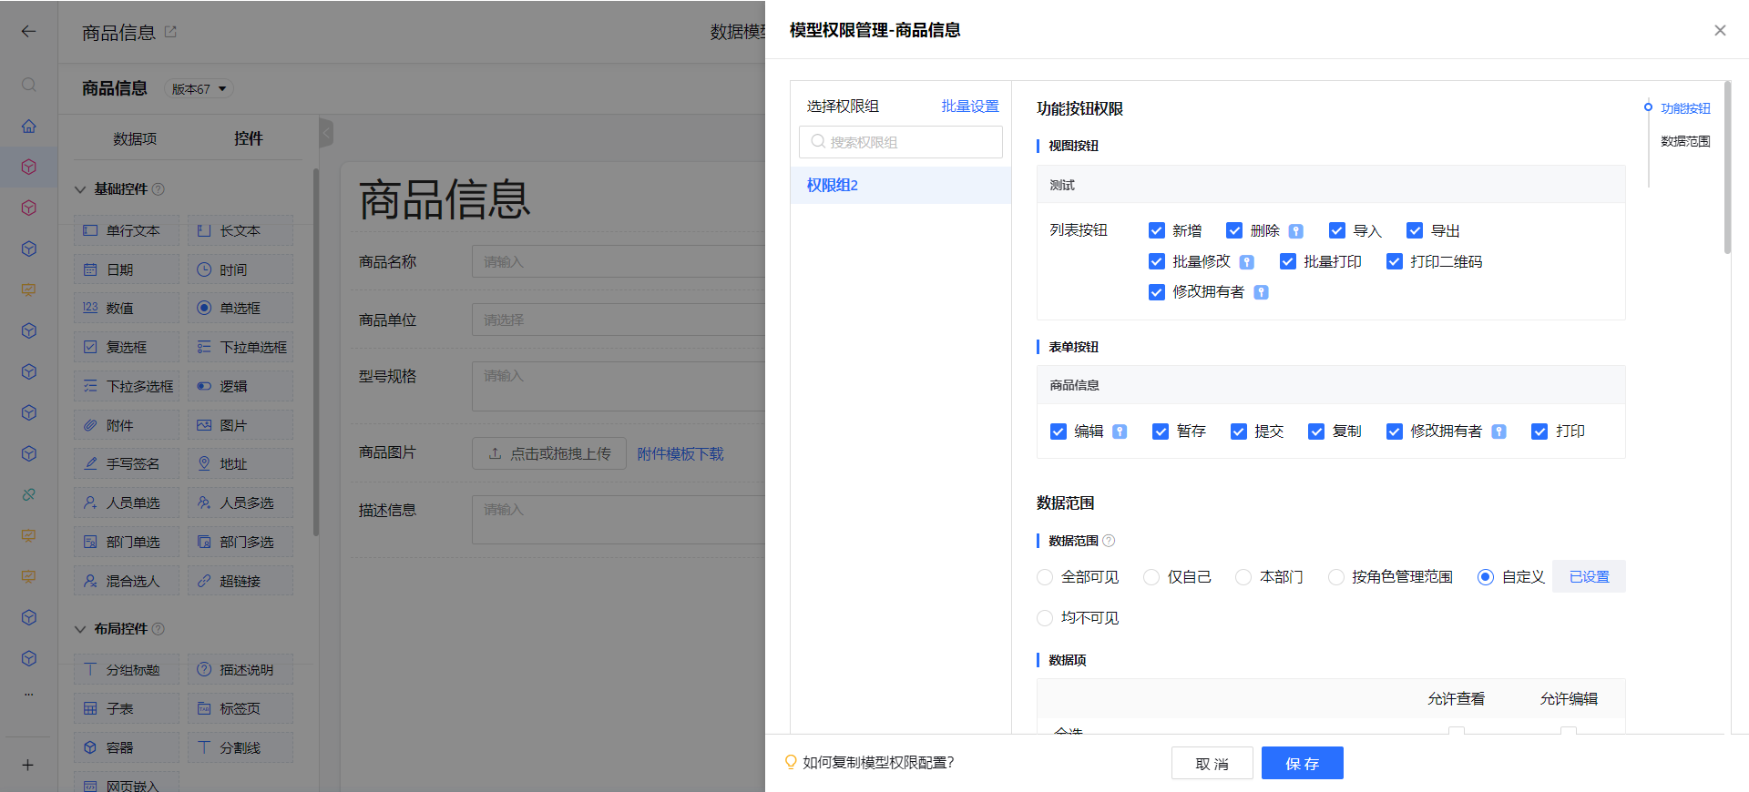Viewport: 1749px width, 792px height.
Task: Open the help icon next to 基础控件
Action: tap(159, 189)
